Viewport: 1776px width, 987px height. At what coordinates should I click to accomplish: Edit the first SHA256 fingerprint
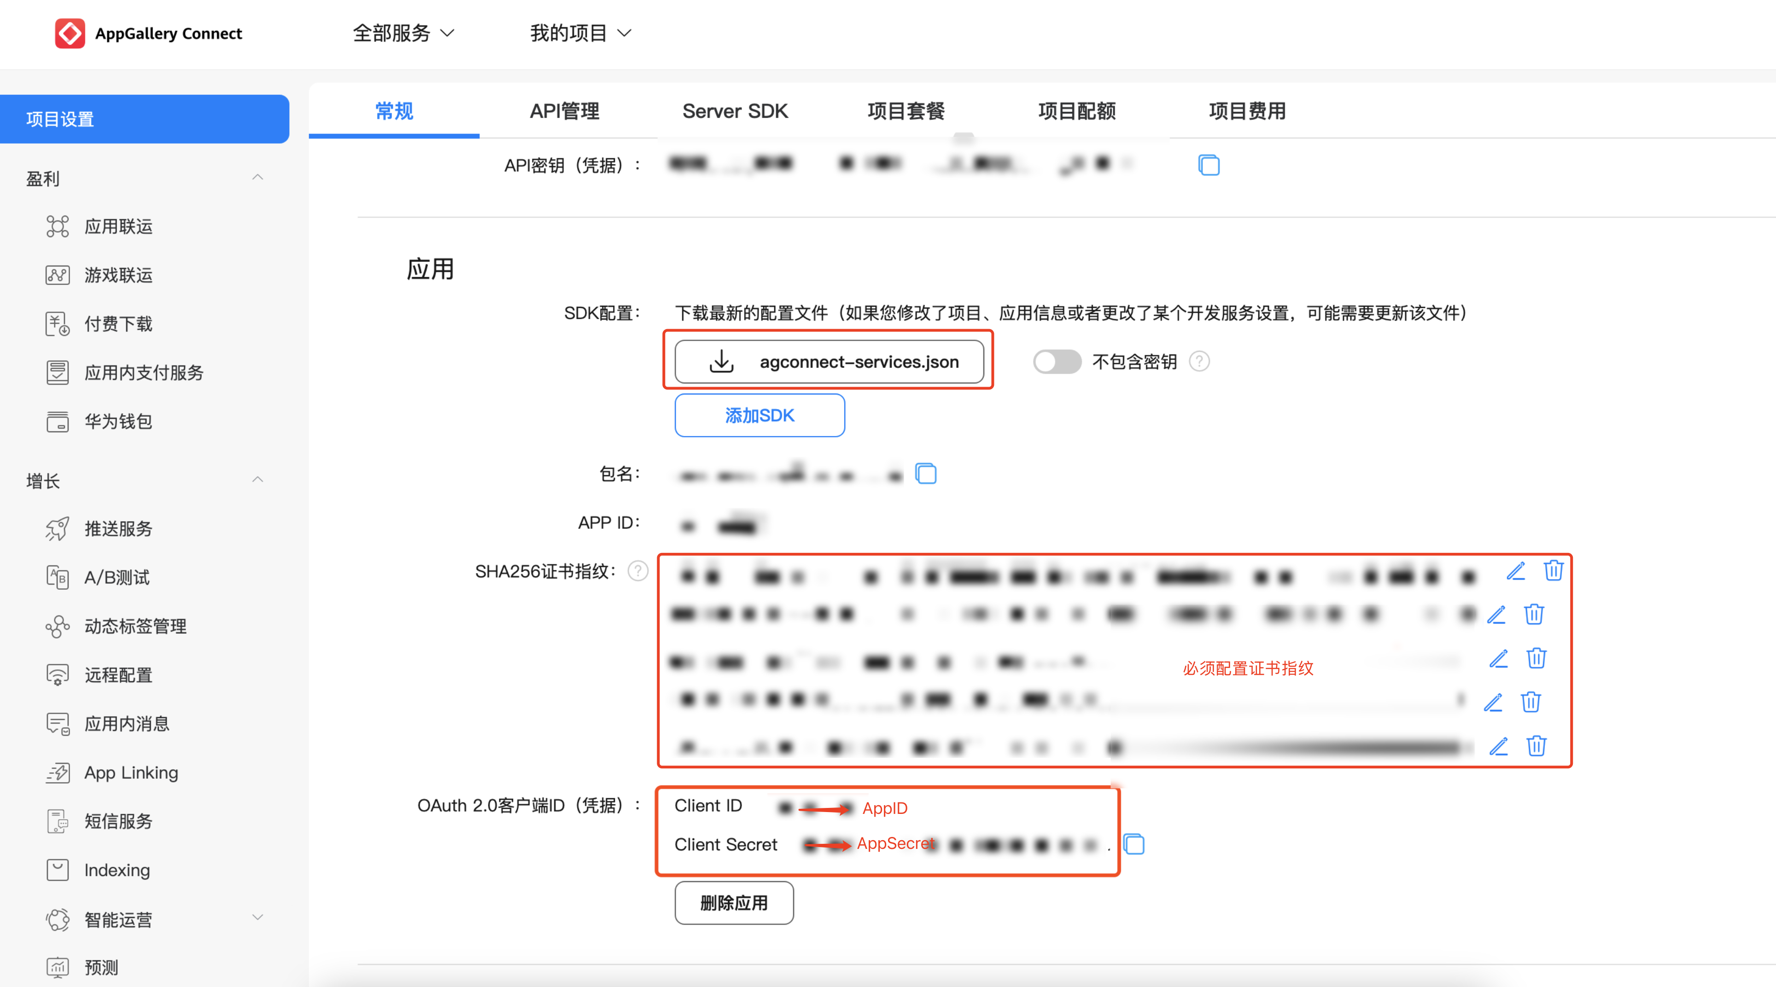click(1515, 571)
